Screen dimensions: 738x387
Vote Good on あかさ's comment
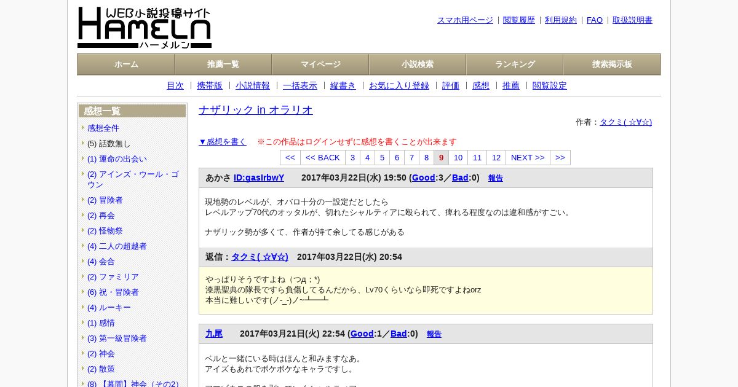point(424,178)
